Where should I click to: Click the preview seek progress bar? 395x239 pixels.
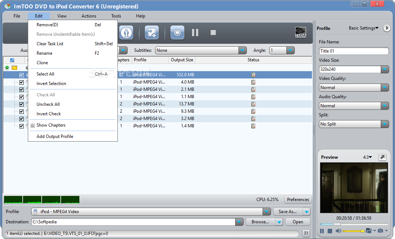pos(354,224)
